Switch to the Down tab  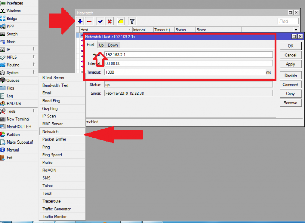[x=113, y=45]
